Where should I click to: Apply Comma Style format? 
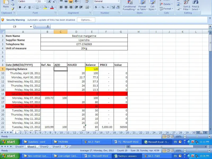tap(108, 7)
